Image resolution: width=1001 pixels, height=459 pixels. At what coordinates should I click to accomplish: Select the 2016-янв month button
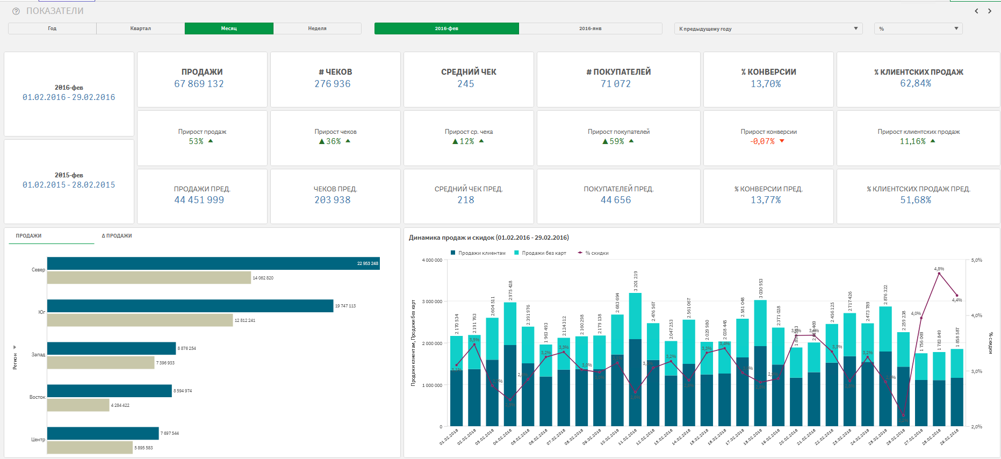590,28
